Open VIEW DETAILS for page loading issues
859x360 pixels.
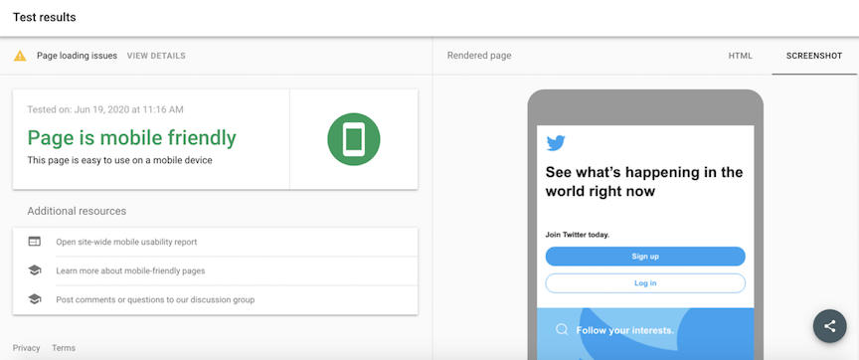(156, 56)
